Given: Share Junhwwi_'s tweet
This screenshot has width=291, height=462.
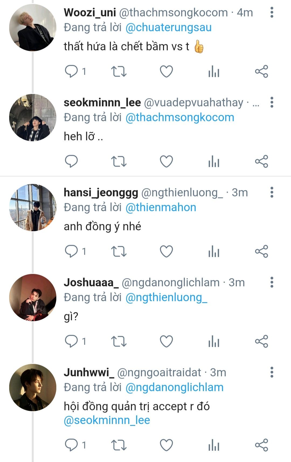Looking at the screenshot, I should coord(261,445).
